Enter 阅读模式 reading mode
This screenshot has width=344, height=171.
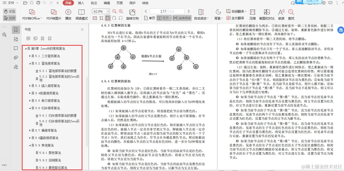tap(81, 14)
